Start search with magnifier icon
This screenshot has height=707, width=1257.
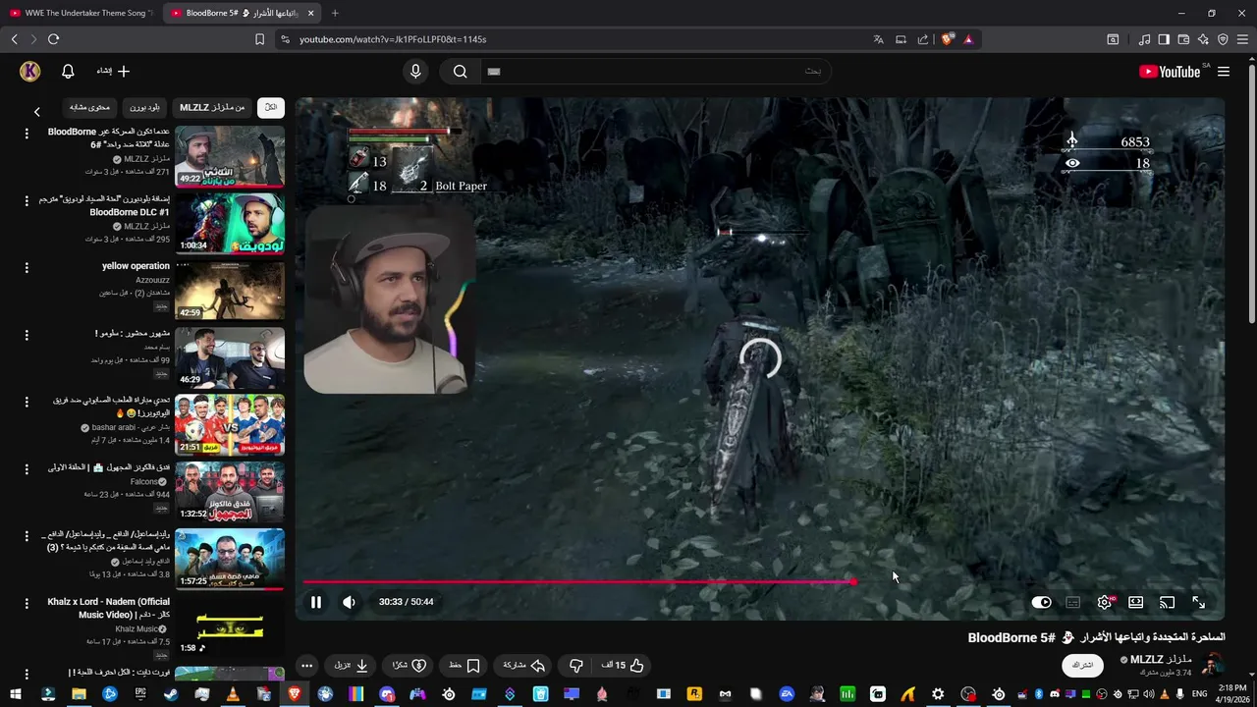(460, 71)
